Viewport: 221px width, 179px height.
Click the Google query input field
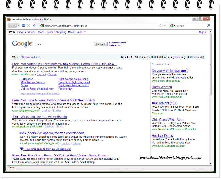coord(64,44)
